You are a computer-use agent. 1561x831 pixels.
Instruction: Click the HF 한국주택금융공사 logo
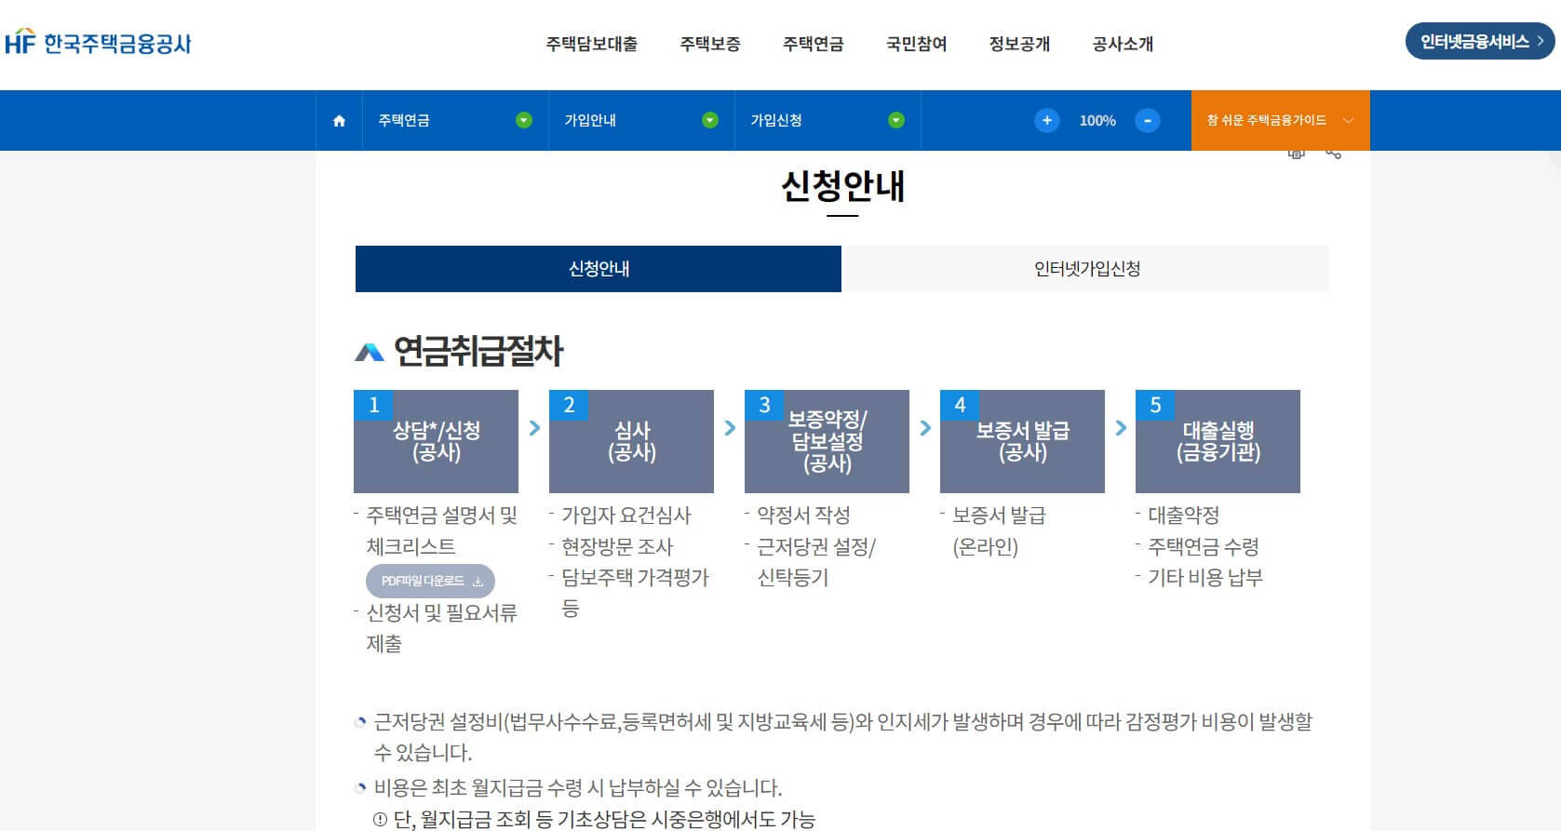click(98, 43)
